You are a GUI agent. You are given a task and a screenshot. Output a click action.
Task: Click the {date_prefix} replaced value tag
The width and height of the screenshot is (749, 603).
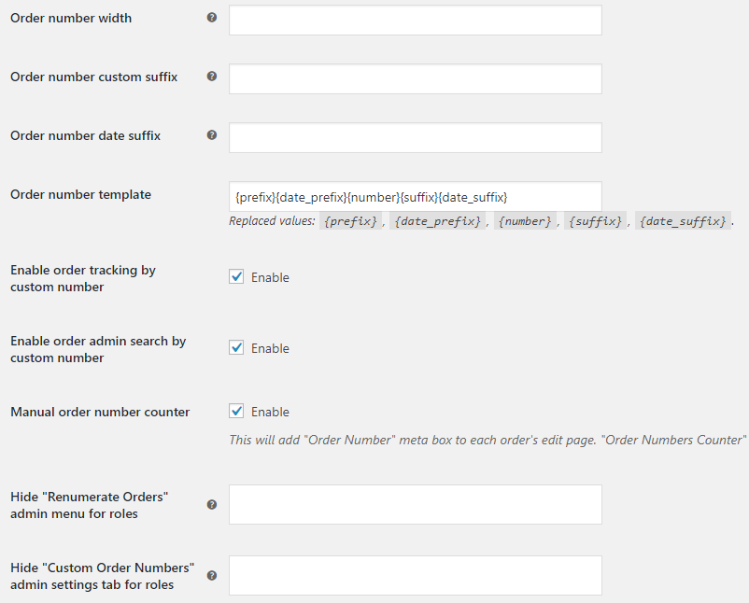point(438,221)
